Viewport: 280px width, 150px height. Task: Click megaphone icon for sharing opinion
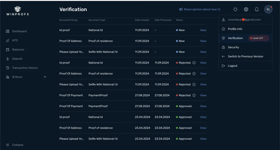pyautogui.click(x=181, y=9)
